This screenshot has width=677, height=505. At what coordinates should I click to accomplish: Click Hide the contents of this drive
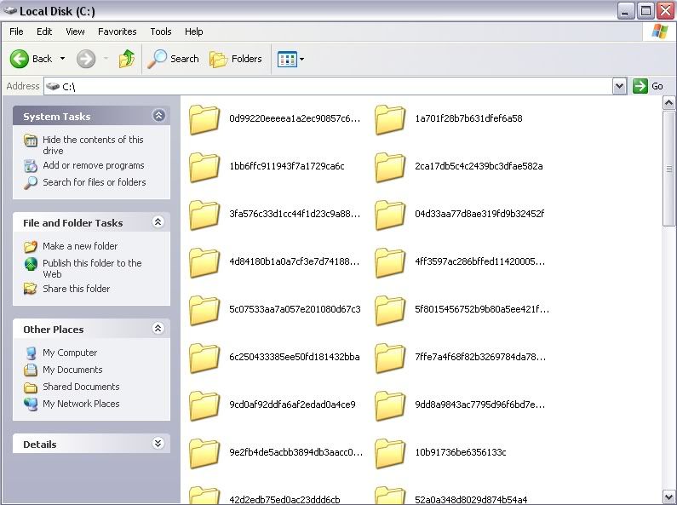click(x=93, y=145)
